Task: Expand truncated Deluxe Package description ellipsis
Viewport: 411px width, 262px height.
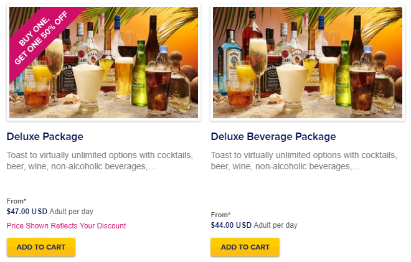Action: (x=153, y=166)
